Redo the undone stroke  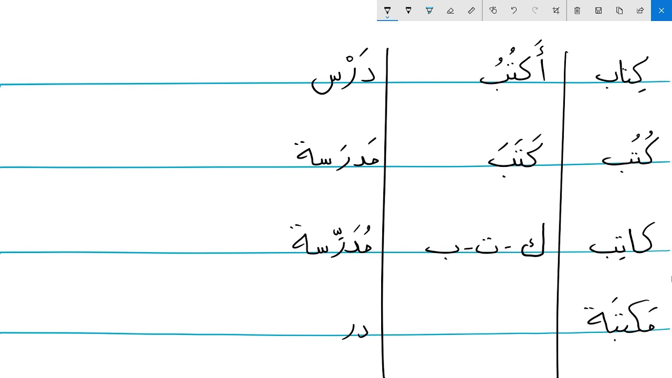[535, 10]
